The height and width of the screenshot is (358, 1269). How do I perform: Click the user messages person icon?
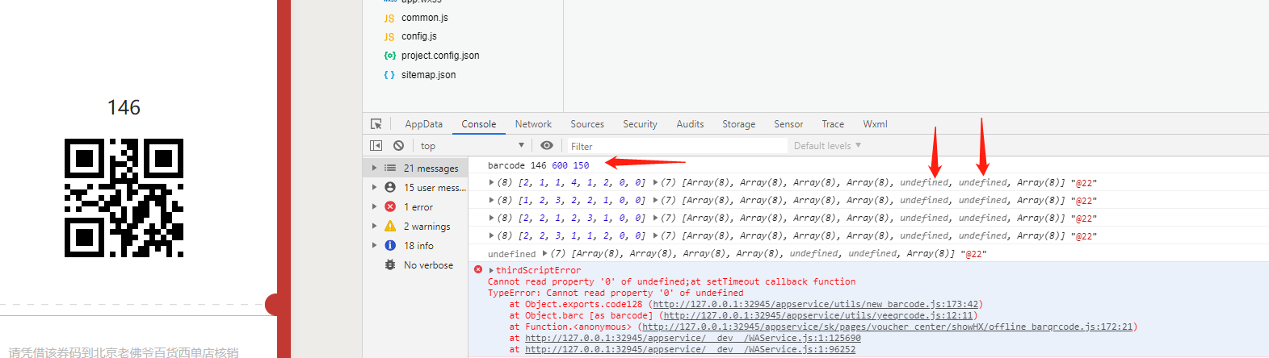click(x=390, y=188)
